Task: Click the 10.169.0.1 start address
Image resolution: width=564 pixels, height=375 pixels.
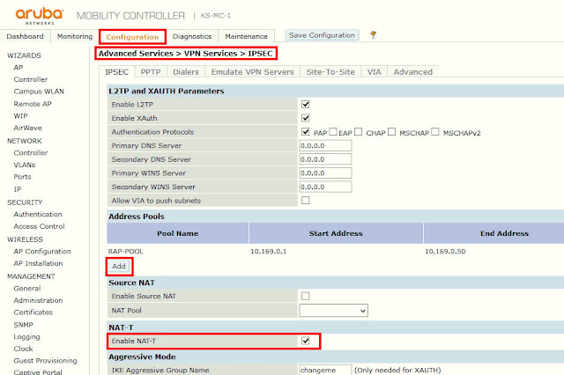Action: pyautogui.click(x=268, y=252)
